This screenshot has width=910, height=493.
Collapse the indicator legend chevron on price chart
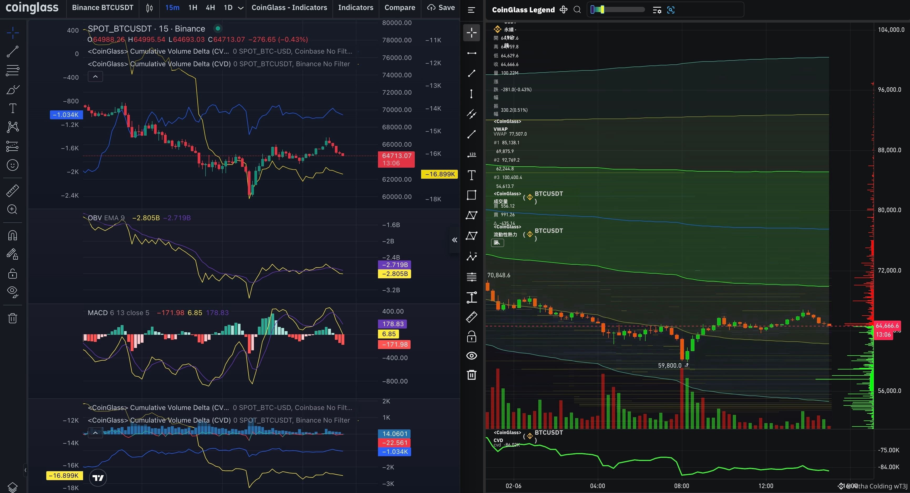(x=95, y=76)
